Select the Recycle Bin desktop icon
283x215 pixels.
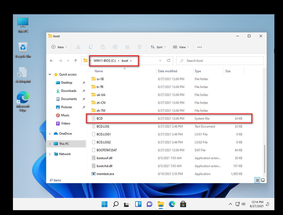point(23,50)
